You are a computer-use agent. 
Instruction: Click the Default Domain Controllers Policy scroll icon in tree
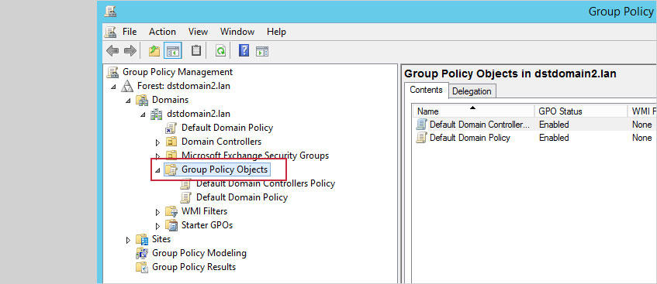185,183
